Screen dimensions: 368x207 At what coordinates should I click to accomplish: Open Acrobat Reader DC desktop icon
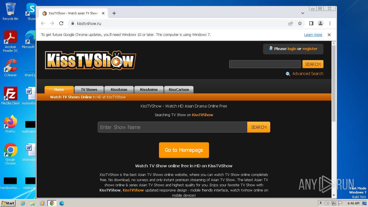pyautogui.click(x=10, y=42)
